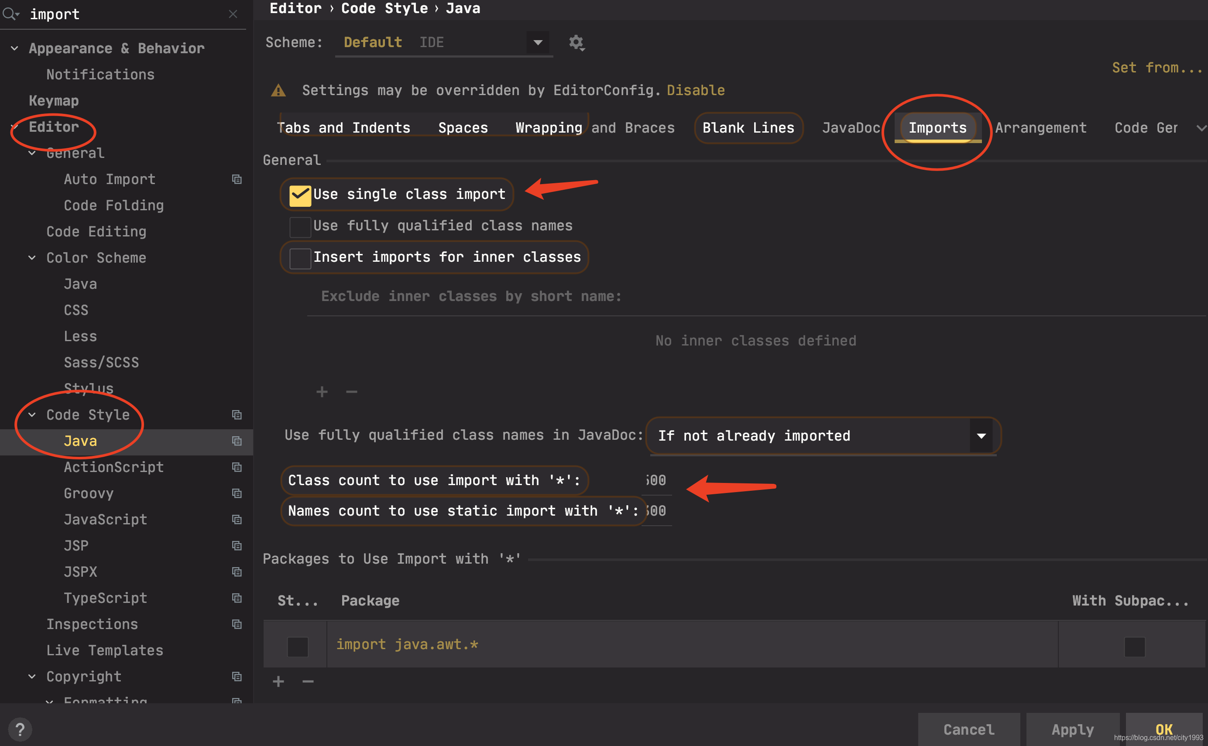Click the project icon next to Inspections
Image resolution: width=1208 pixels, height=746 pixels.
(237, 624)
